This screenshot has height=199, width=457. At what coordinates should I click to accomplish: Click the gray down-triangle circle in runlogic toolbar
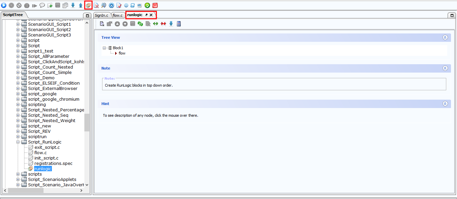[125, 24]
